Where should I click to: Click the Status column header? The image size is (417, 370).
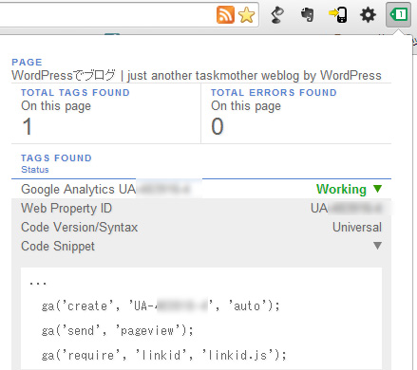pos(35,170)
